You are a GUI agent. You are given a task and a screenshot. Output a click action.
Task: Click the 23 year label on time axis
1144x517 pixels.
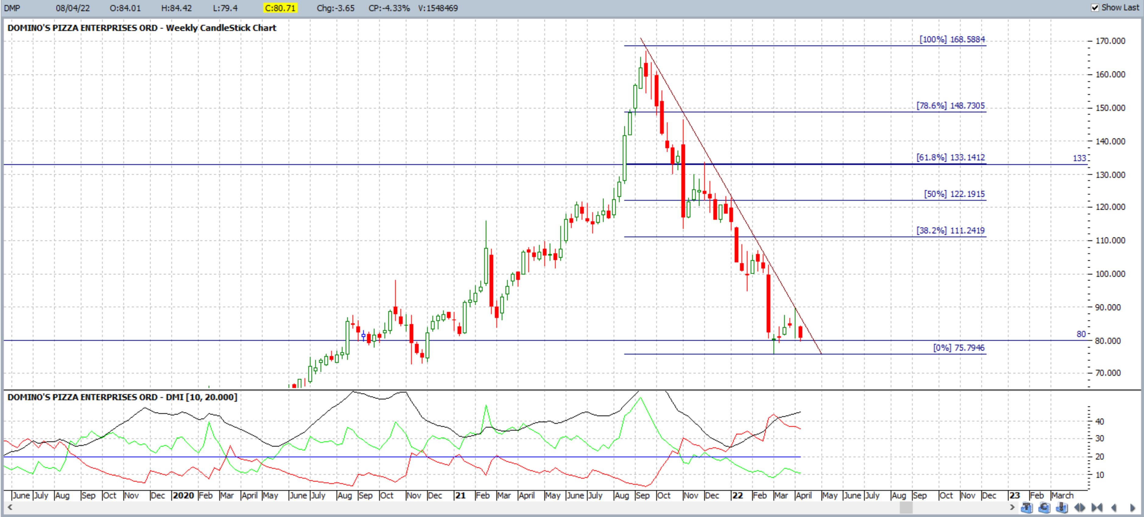coord(1014,495)
